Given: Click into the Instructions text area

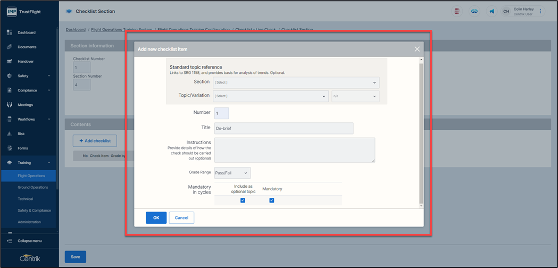Looking at the screenshot, I should [294, 150].
